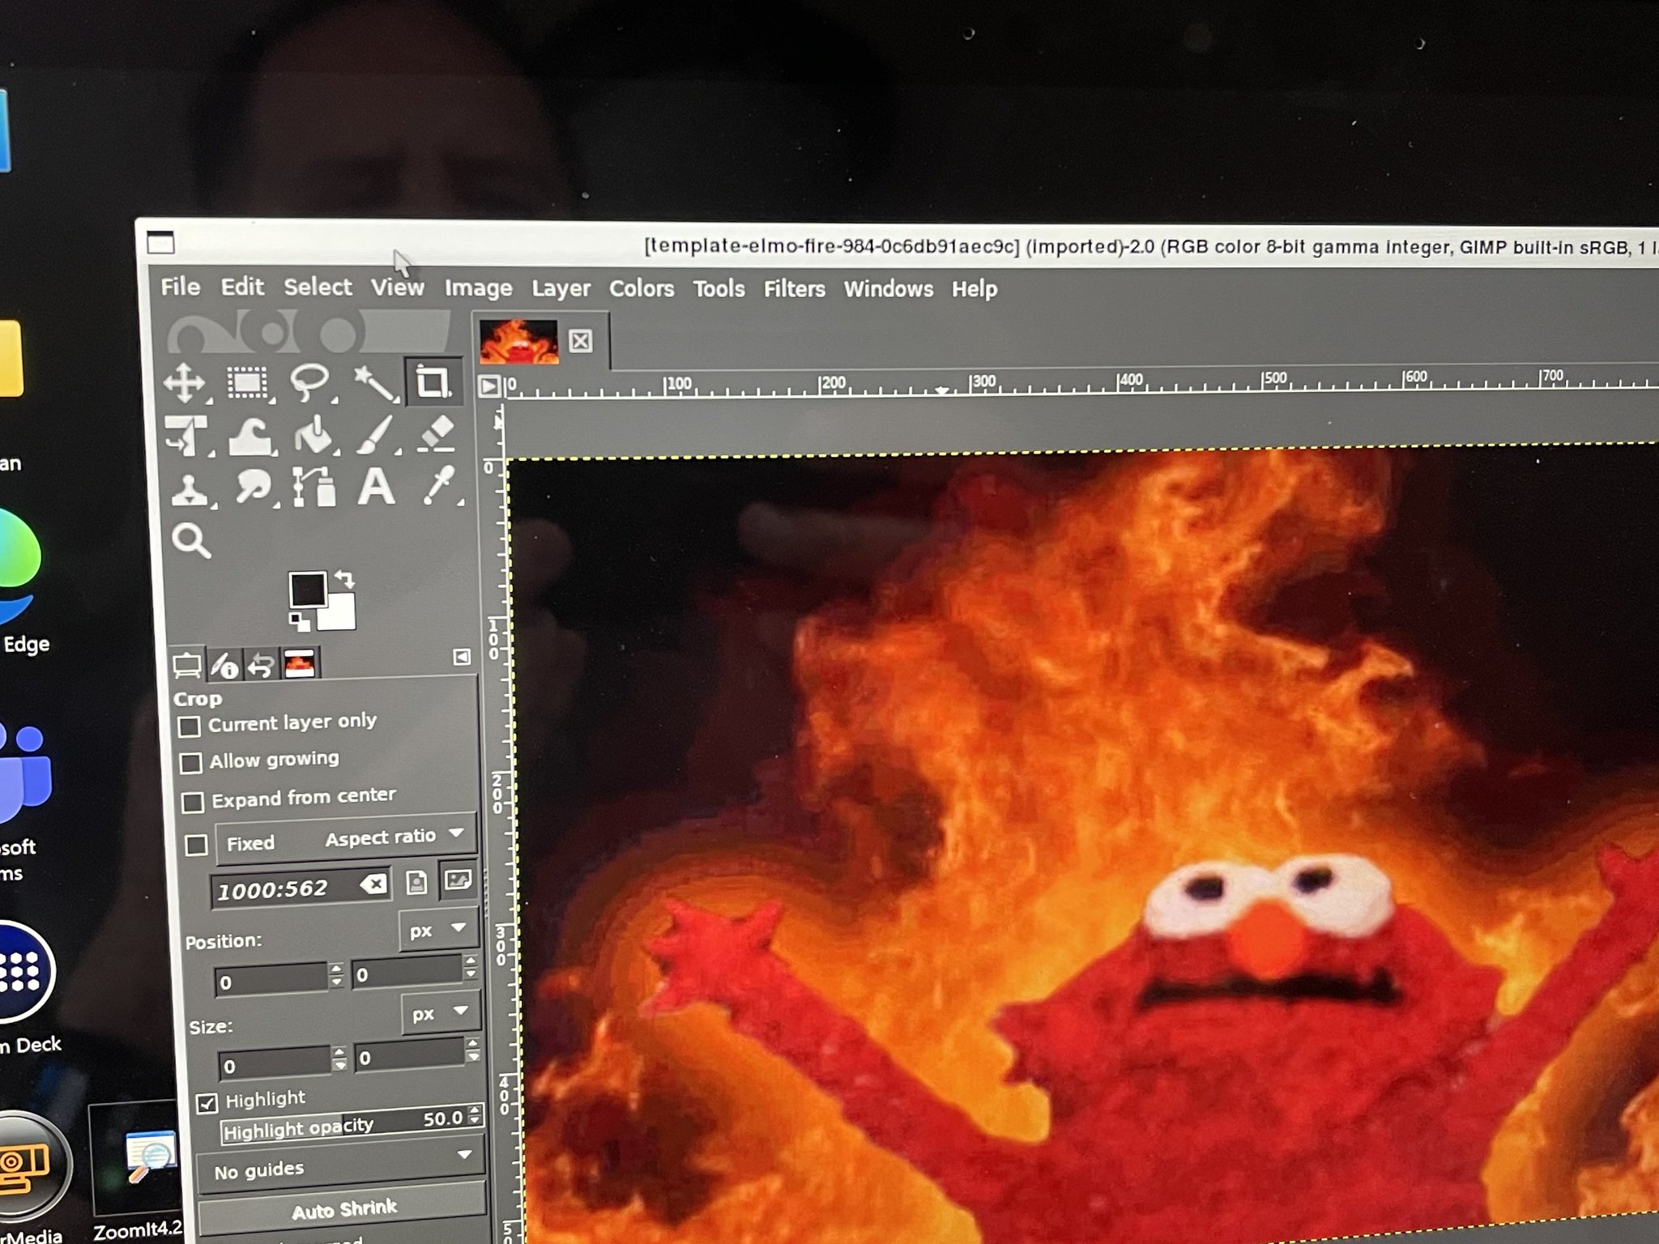1659x1244 pixels.
Task: Open the Colors menu
Action: point(641,289)
